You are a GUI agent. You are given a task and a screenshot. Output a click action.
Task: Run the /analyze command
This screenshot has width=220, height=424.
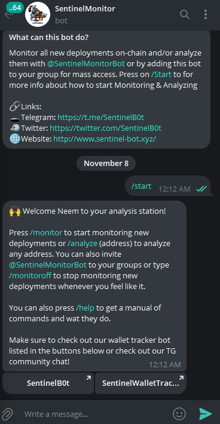pyautogui.click(x=82, y=244)
